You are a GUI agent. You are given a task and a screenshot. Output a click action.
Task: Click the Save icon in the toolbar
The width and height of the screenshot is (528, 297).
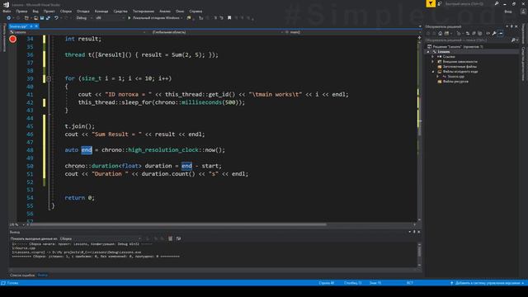[42, 18]
